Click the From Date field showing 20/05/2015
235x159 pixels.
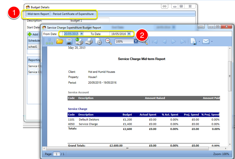(x=71, y=34)
